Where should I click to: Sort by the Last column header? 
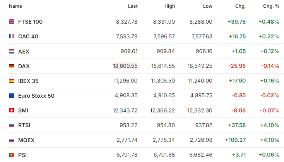coord(133,6)
